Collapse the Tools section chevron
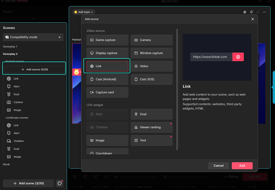Viewport: 275px width, 190px height. [x=33, y=19]
